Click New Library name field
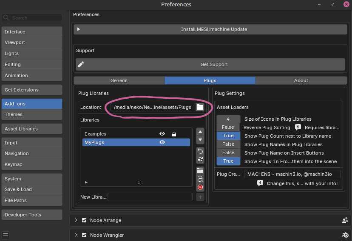 (x=150, y=197)
